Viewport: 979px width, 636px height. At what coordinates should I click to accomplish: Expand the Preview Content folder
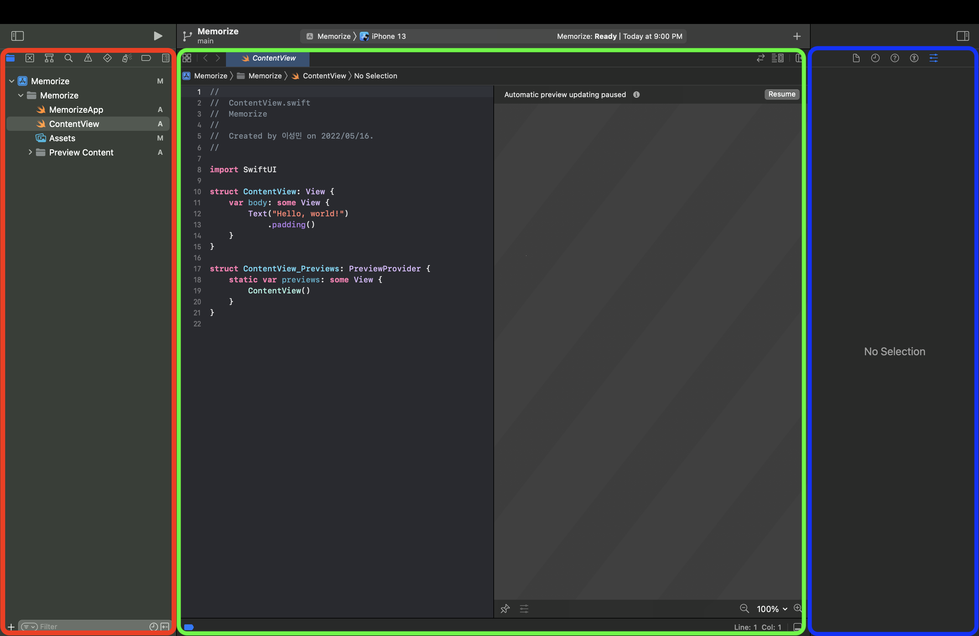(30, 152)
